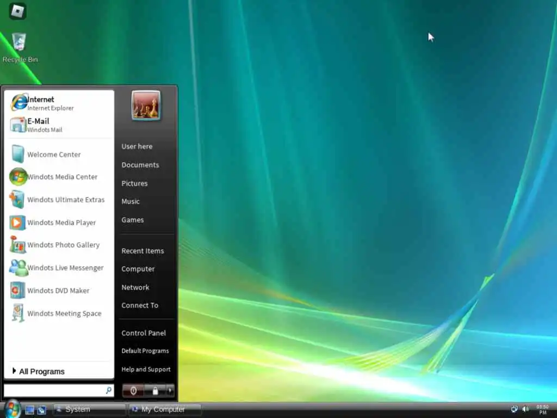Open Windots Ultimate Extras icon

click(17, 199)
